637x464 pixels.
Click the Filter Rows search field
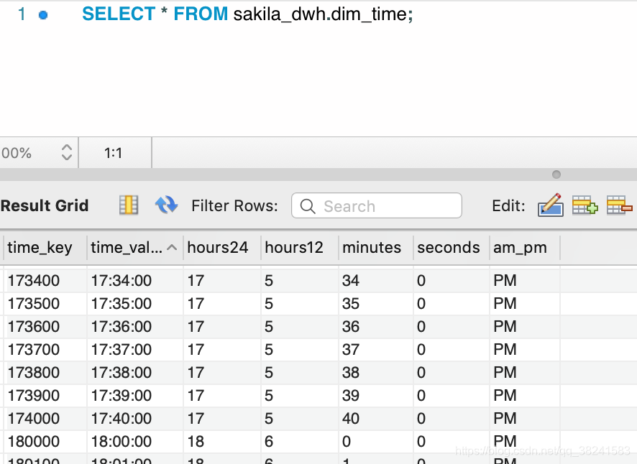377,205
